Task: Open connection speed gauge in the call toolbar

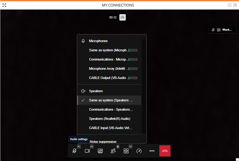Action: (139, 151)
